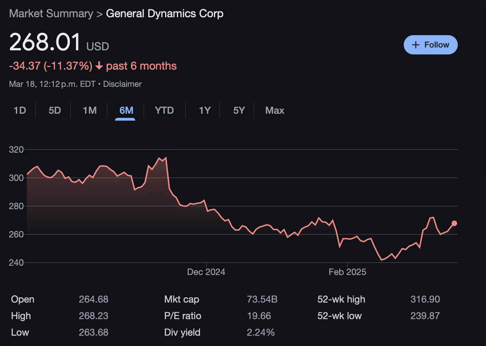Click the 52-wk high label
486x346 pixels.
(x=341, y=299)
